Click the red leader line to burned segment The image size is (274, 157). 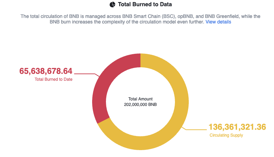pos(87,74)
